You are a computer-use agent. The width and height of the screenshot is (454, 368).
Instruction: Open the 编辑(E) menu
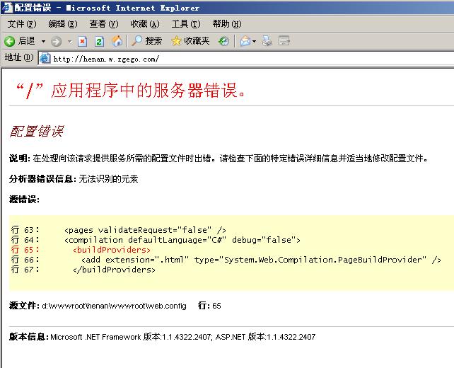(62, 24)
